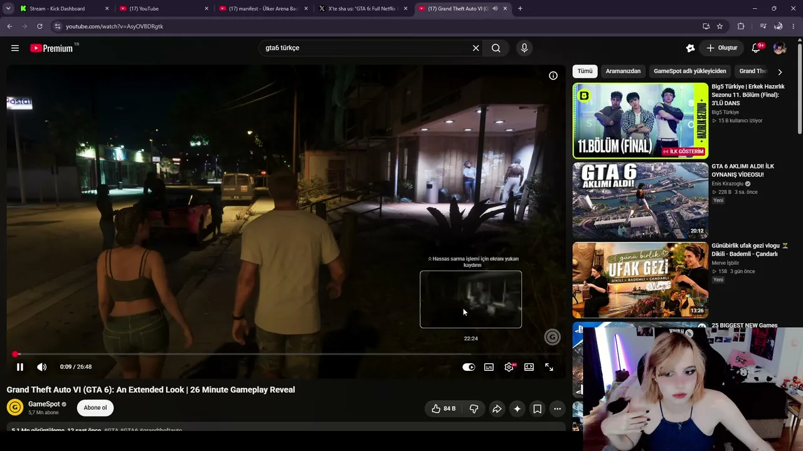The height and width of the screenshot is (451, 803).
Task: Dislike the video
Action: click(x=474, y=409)
